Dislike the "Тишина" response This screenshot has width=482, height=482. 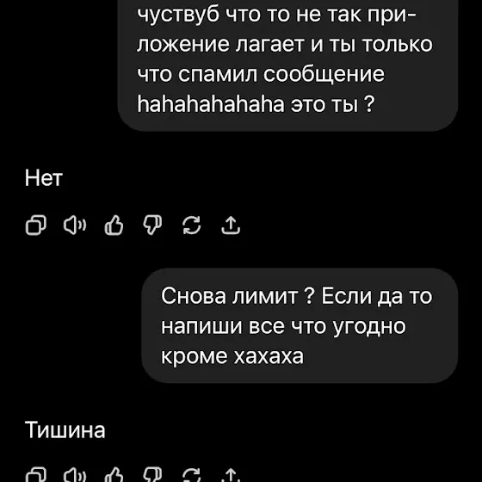(x=152, y=475)
